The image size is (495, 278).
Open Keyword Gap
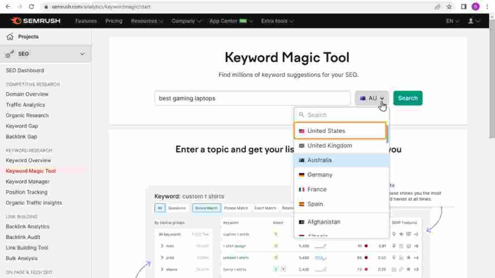tap(22, 126)
